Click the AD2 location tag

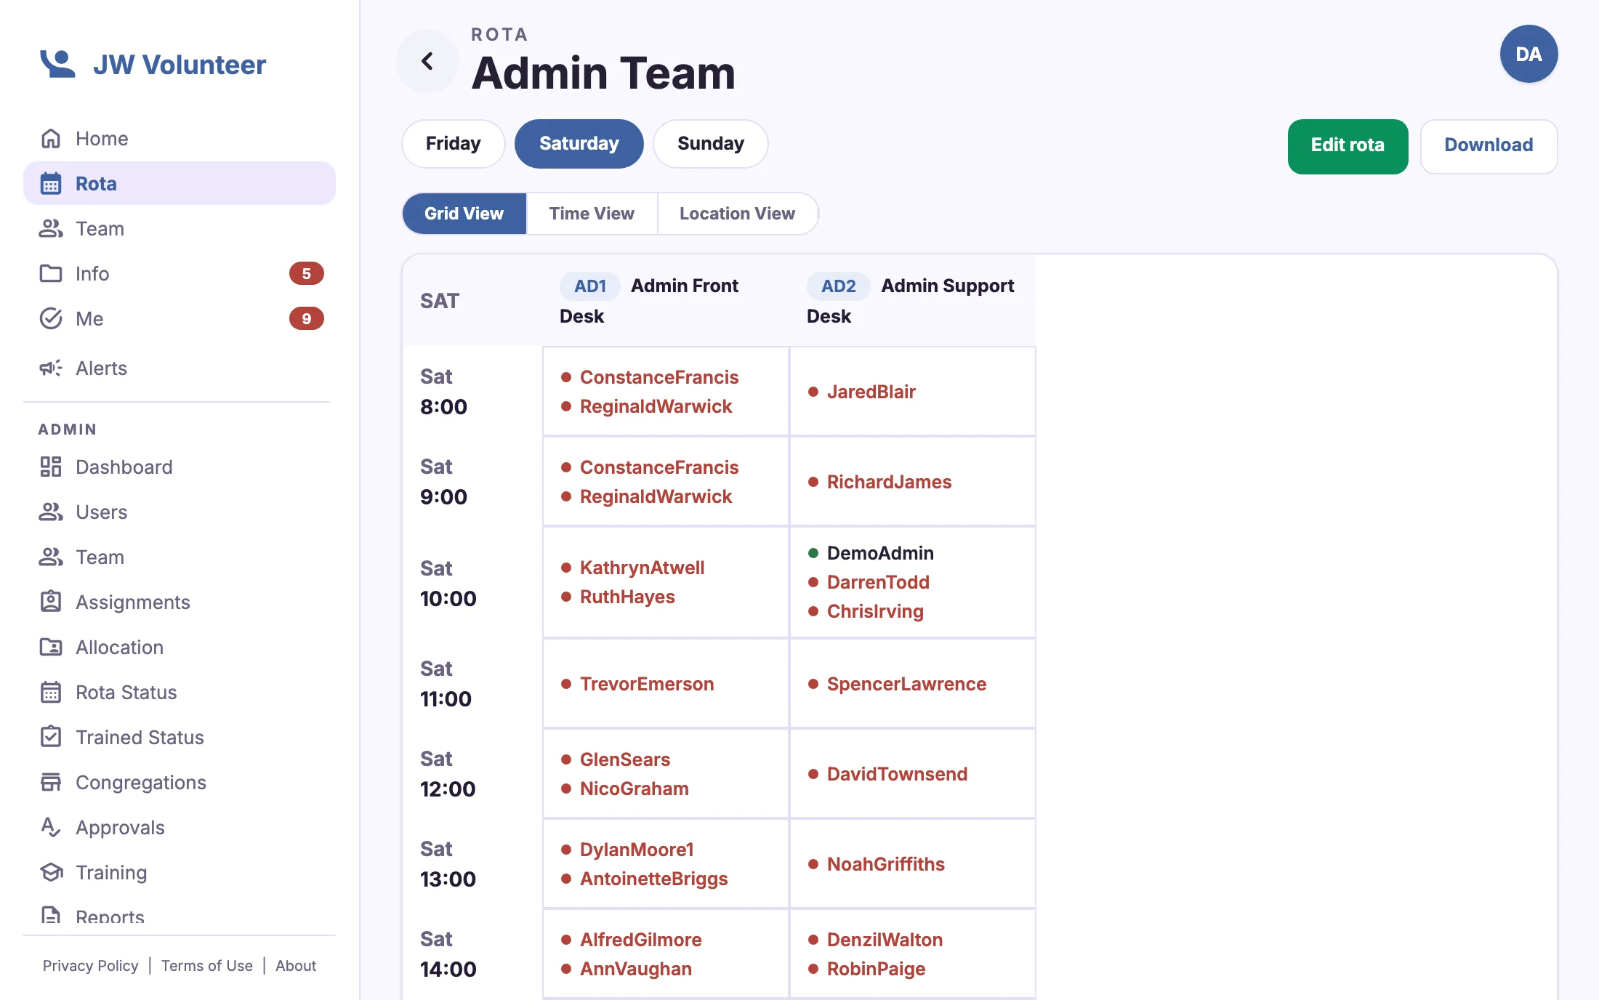[838, 286]
